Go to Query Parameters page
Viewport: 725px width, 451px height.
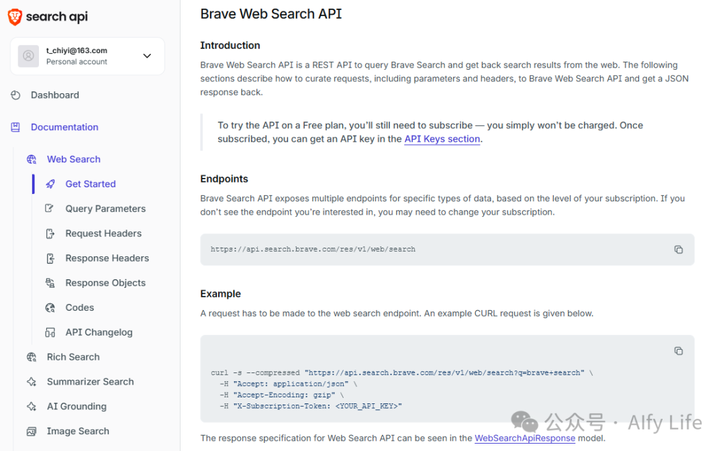105,209
